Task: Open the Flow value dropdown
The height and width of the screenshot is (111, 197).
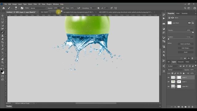Action: (x=75, y=8)
